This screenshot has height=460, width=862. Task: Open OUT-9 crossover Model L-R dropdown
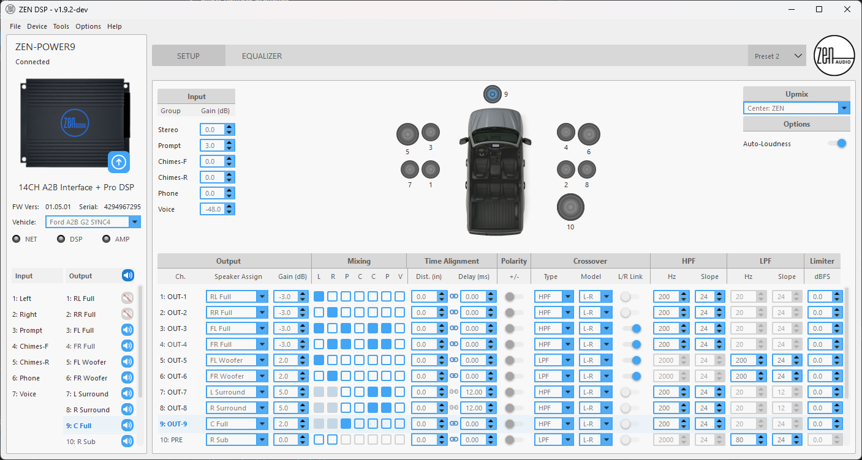click(595, 424)
